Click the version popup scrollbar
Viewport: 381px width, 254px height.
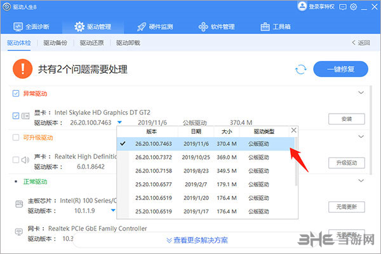pyautogui.click(x=296, y=162)
